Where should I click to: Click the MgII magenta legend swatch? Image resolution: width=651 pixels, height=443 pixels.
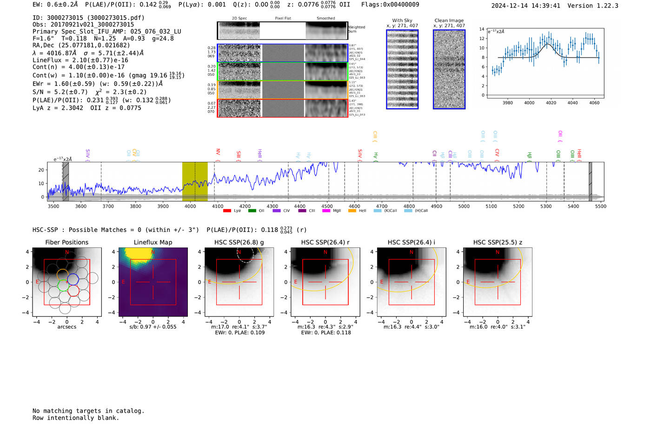[326, 211]
